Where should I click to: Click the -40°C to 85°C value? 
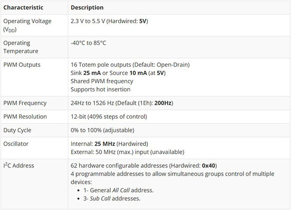coord(88,43)
